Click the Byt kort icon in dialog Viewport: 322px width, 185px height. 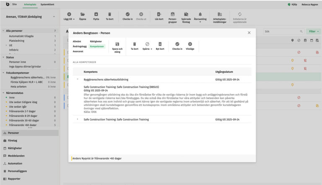[x=160, y=44]
